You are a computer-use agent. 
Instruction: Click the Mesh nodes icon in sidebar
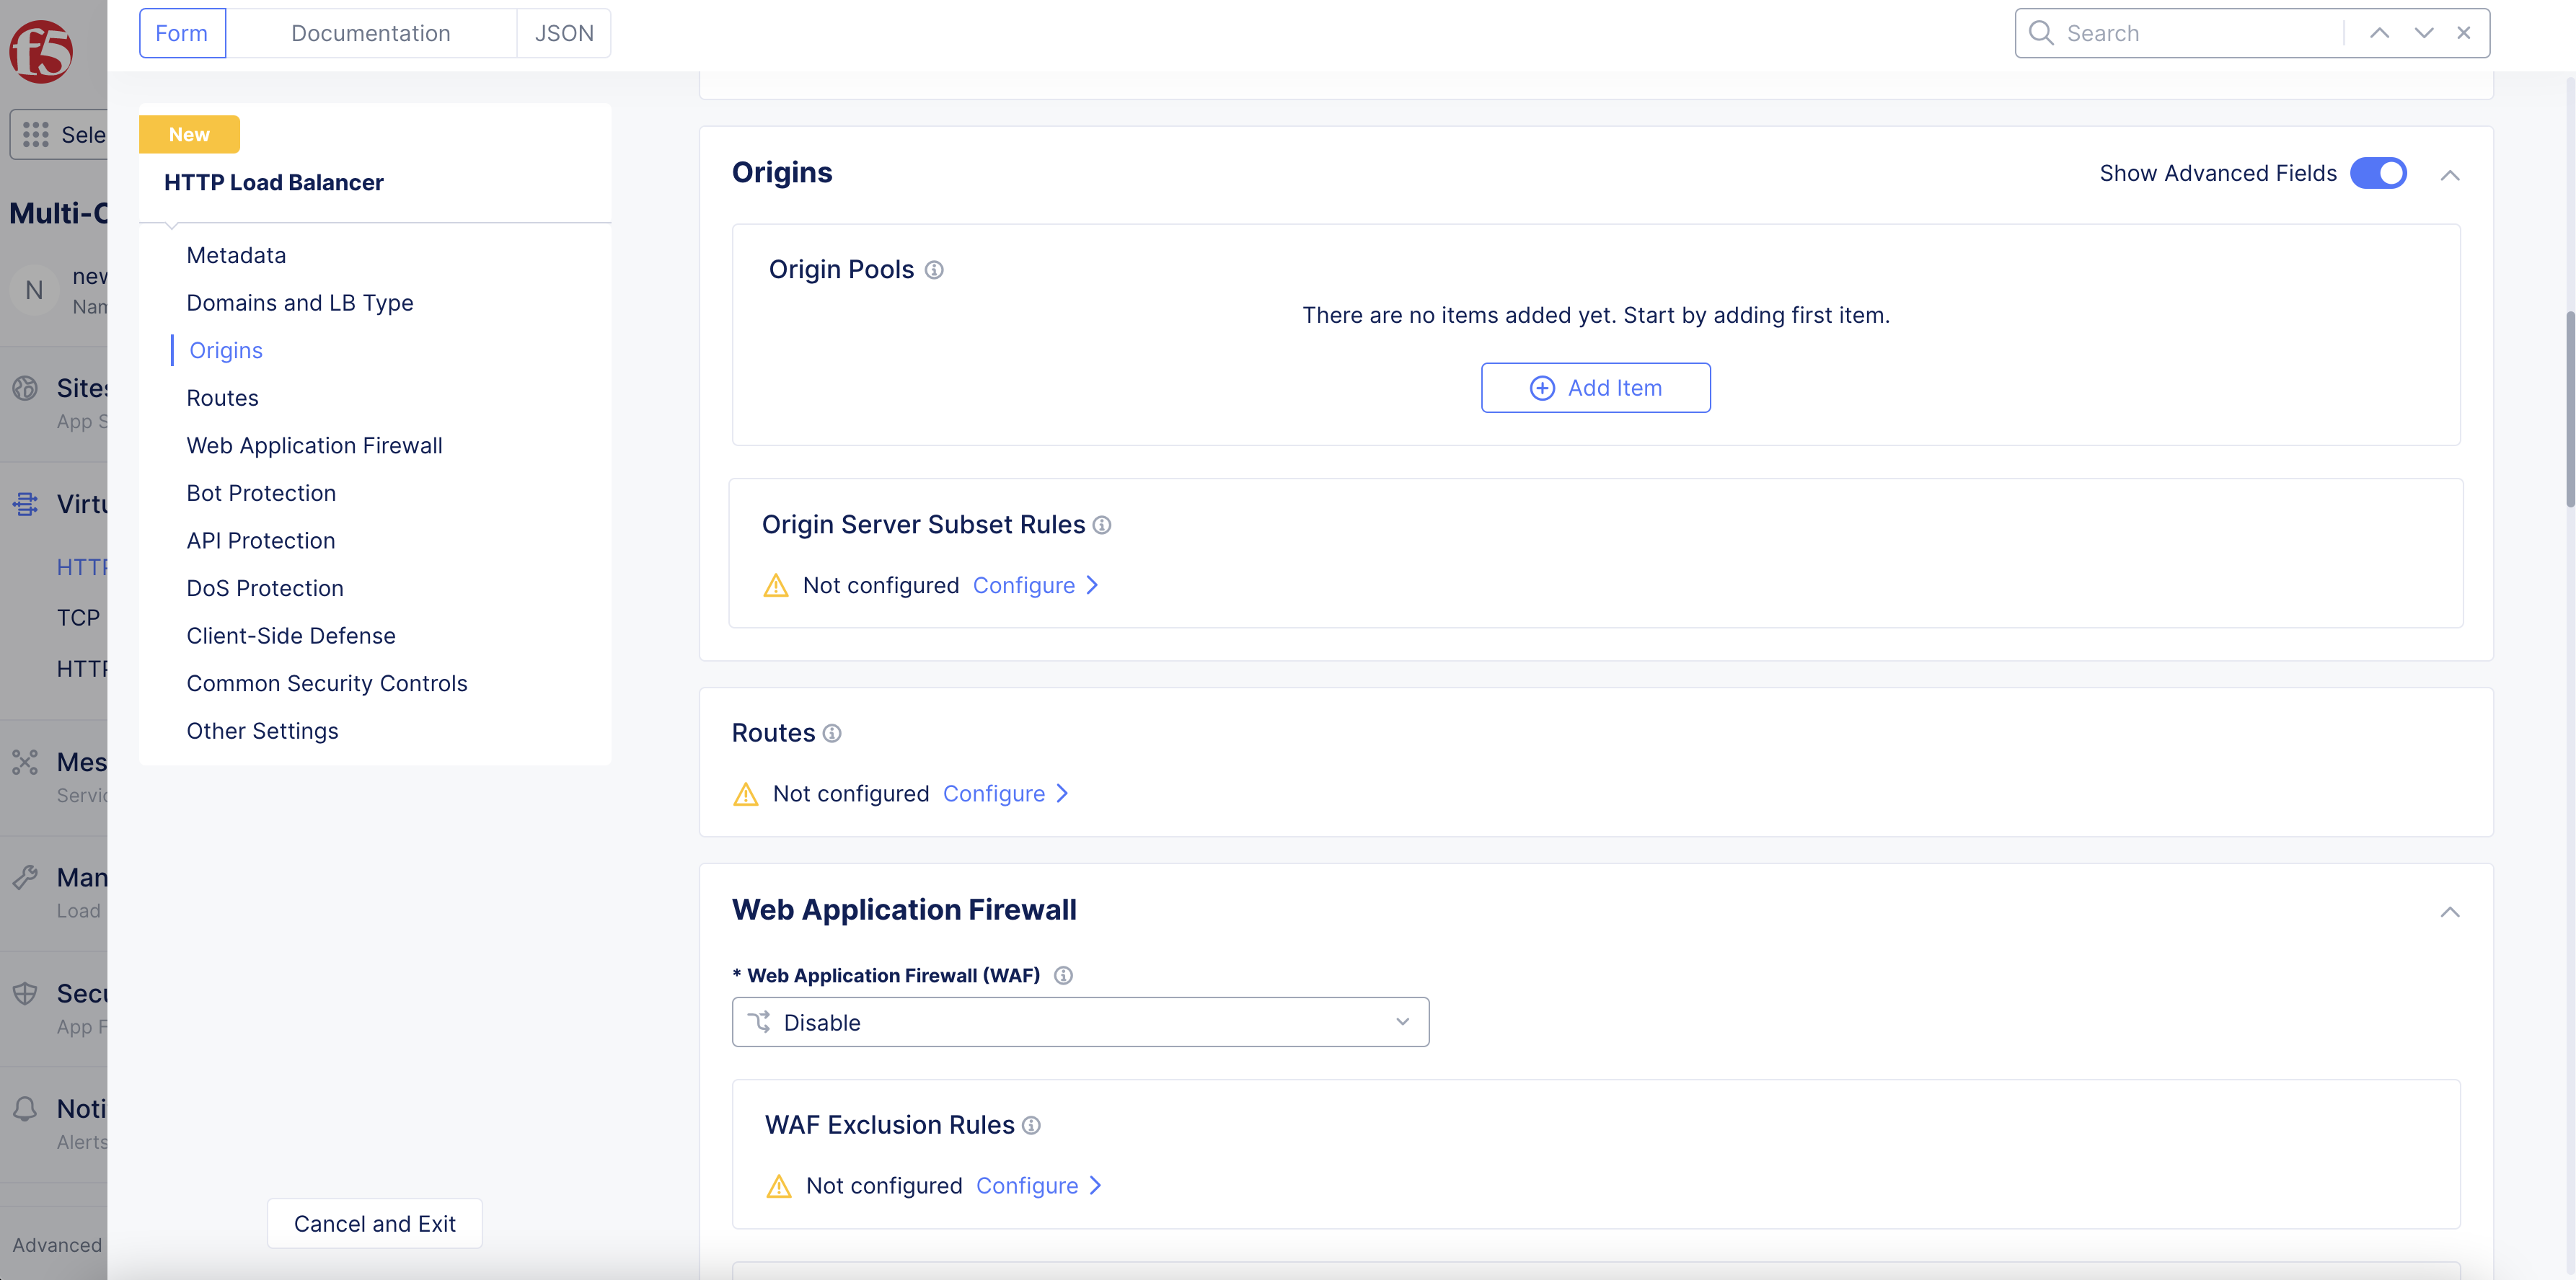[25, 761]
